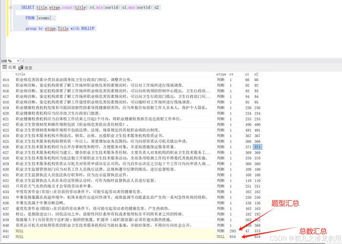This screenshot has width=342, height=244.
Task: Click title '只有在天气炎热的地方才会导致劳动者中暑。'
Action: (x=55, y=186)
